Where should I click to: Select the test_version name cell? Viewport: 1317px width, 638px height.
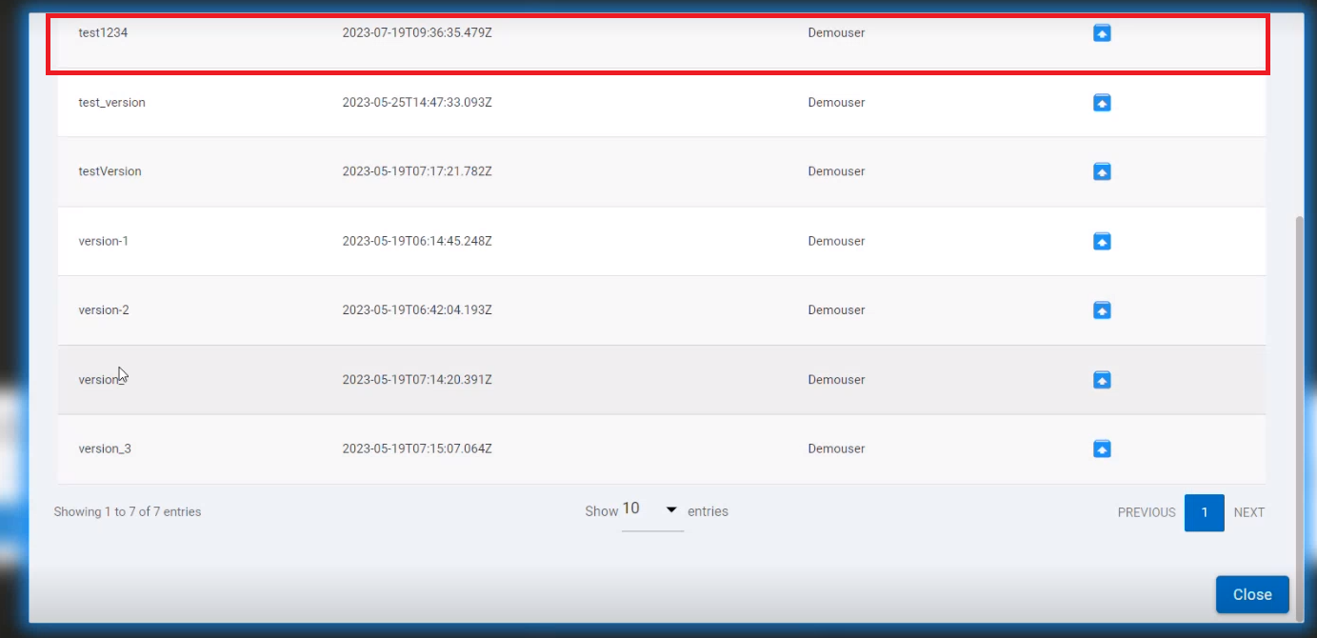(x=111, y=102)
